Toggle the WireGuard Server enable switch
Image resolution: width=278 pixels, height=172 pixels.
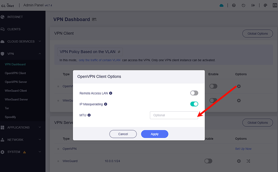(208, 161)
